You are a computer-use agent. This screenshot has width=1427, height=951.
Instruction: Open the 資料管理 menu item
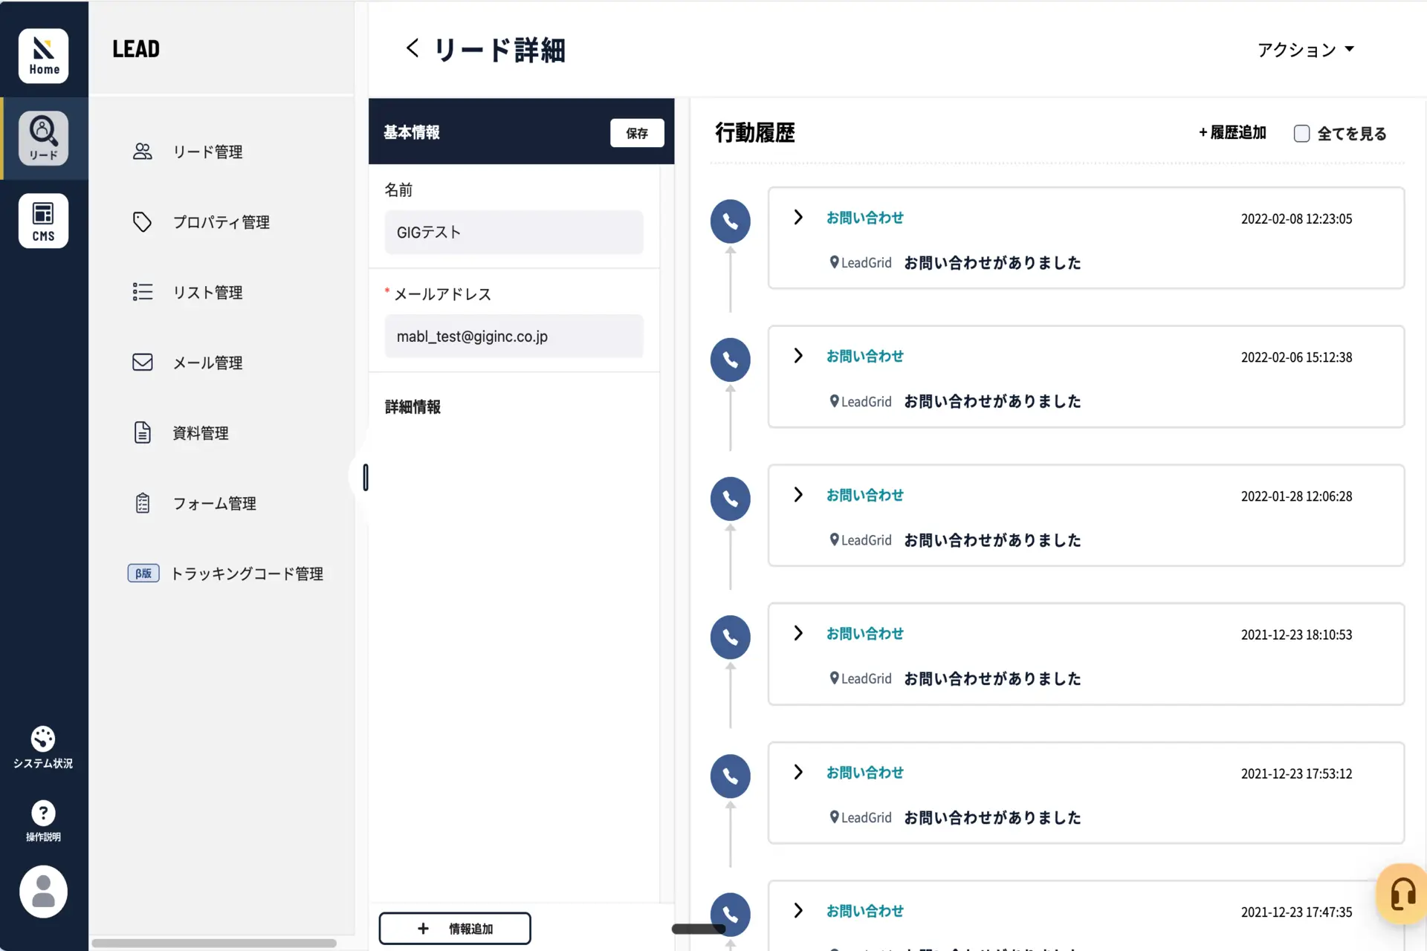[x=201, y=433]
